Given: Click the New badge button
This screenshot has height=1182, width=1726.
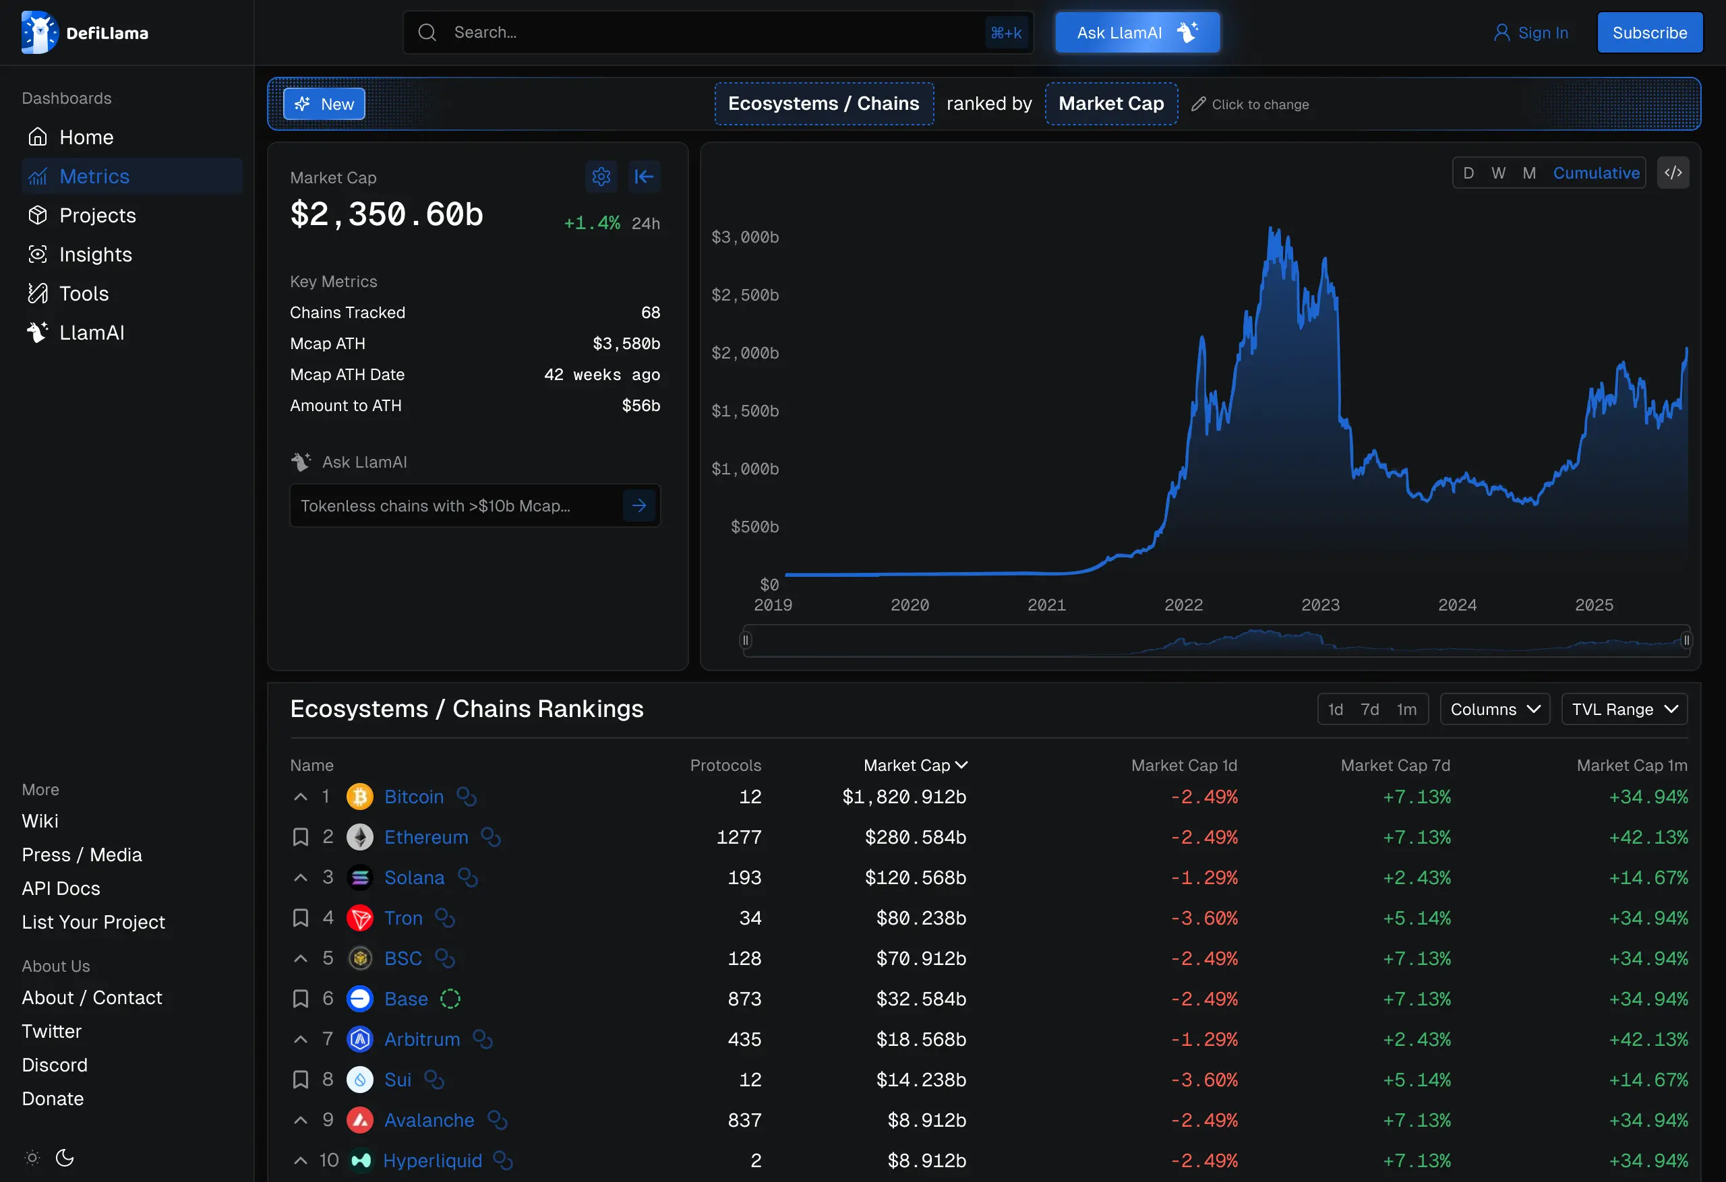Looking at the screenshot, I should pos(324,104).
